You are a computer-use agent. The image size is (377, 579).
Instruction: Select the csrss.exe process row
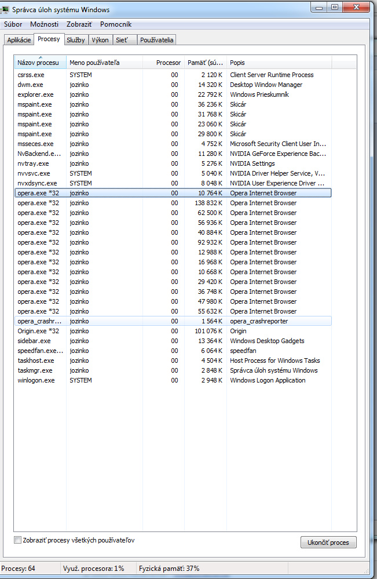point(173,75)
